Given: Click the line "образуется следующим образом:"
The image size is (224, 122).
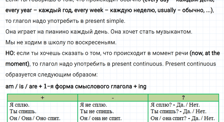Looking at the screenshot, I should click(x=51, y=75).
